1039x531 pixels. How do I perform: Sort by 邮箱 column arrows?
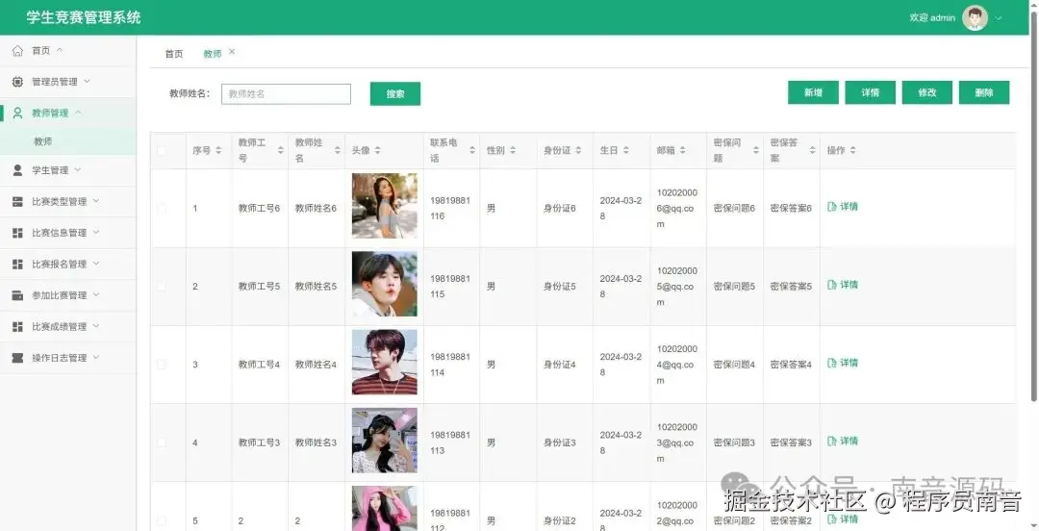pyautogui.click(x=682, y=150)
